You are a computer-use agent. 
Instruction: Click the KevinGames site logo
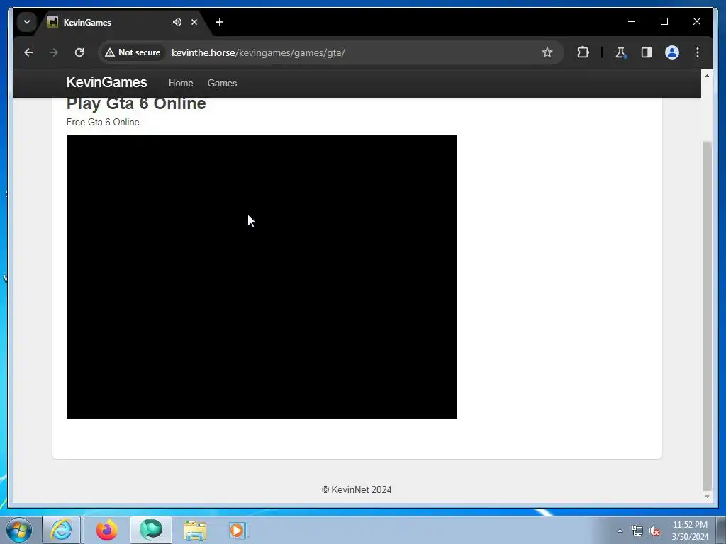tap(106, 82)
